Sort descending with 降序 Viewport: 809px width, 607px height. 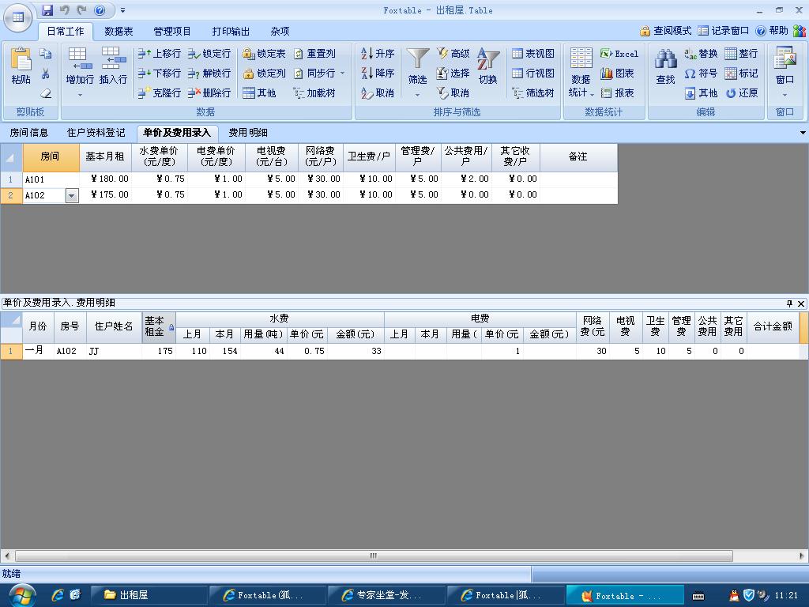(x=378, y=74)
